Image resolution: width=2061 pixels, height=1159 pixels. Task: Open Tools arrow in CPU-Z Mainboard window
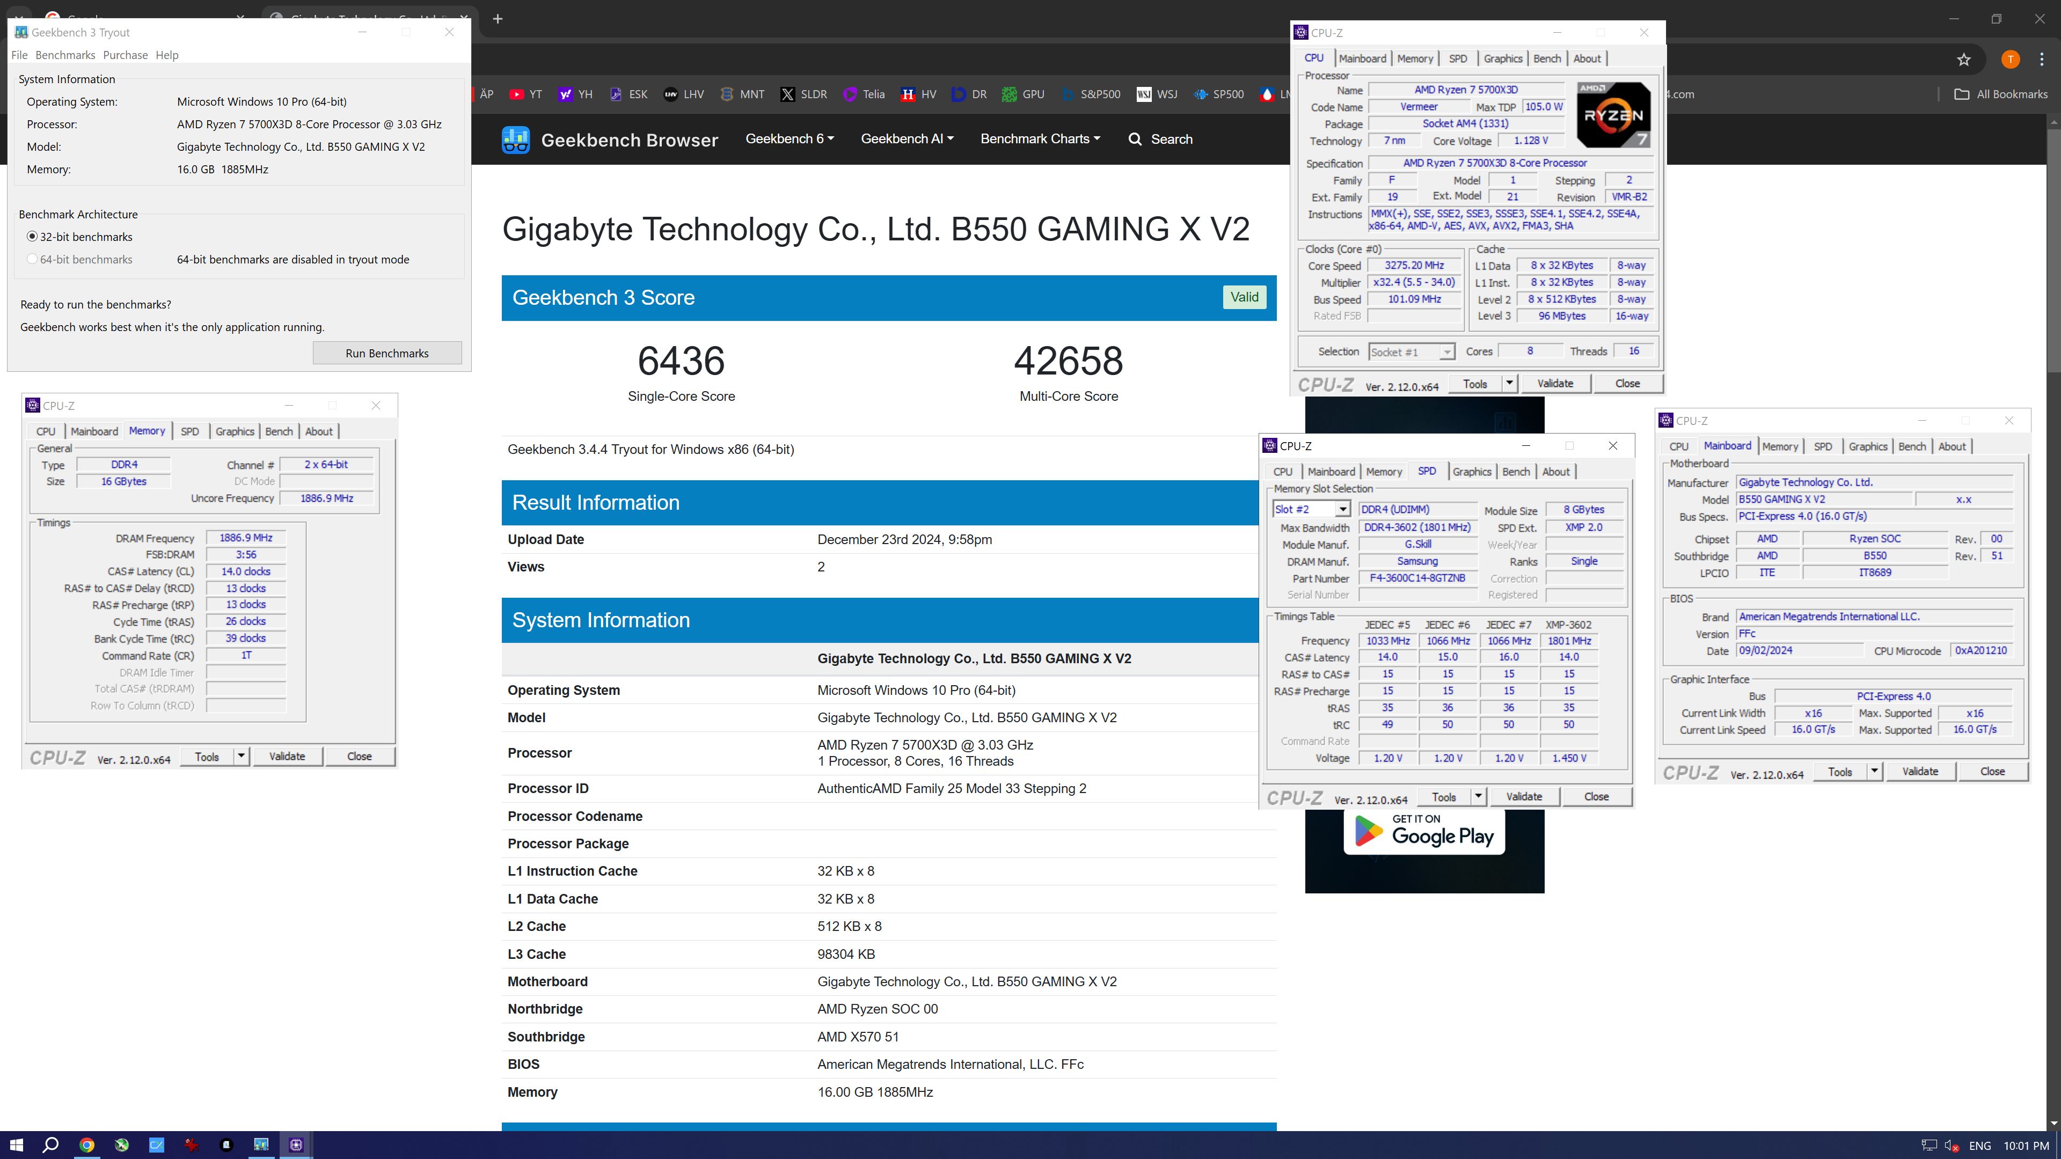tap(1875, 771)
